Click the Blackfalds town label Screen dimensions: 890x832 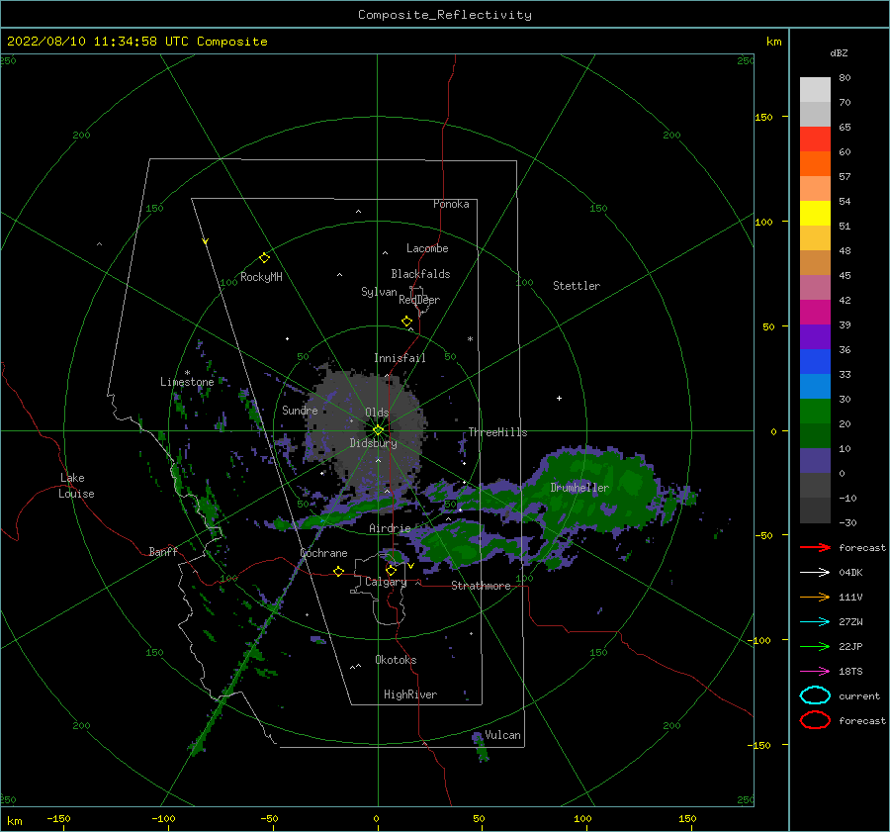420,274
